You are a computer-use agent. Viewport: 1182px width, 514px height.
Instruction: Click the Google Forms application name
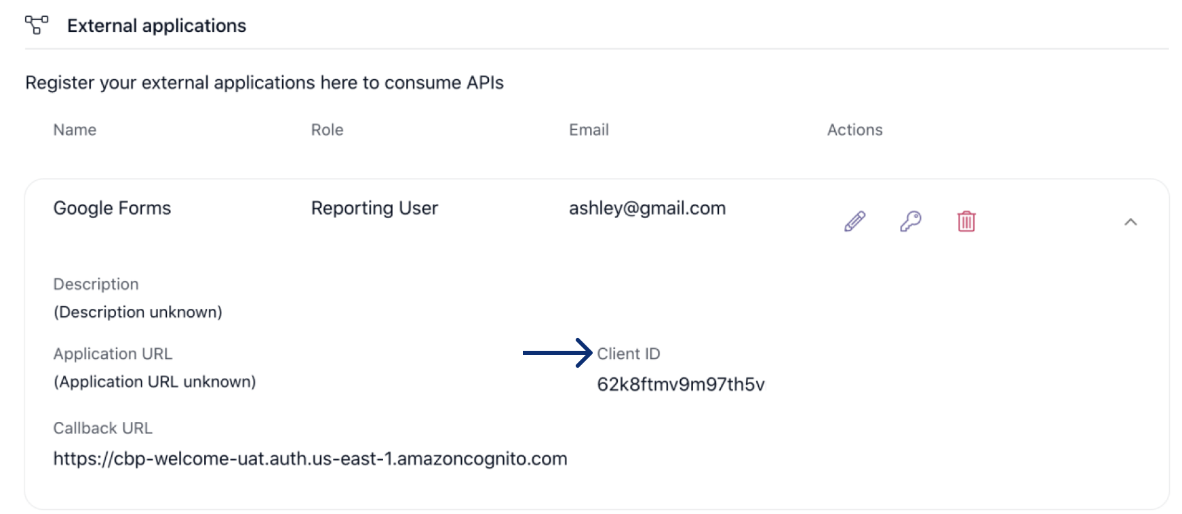pyautogui.click(x=112, y=208)
